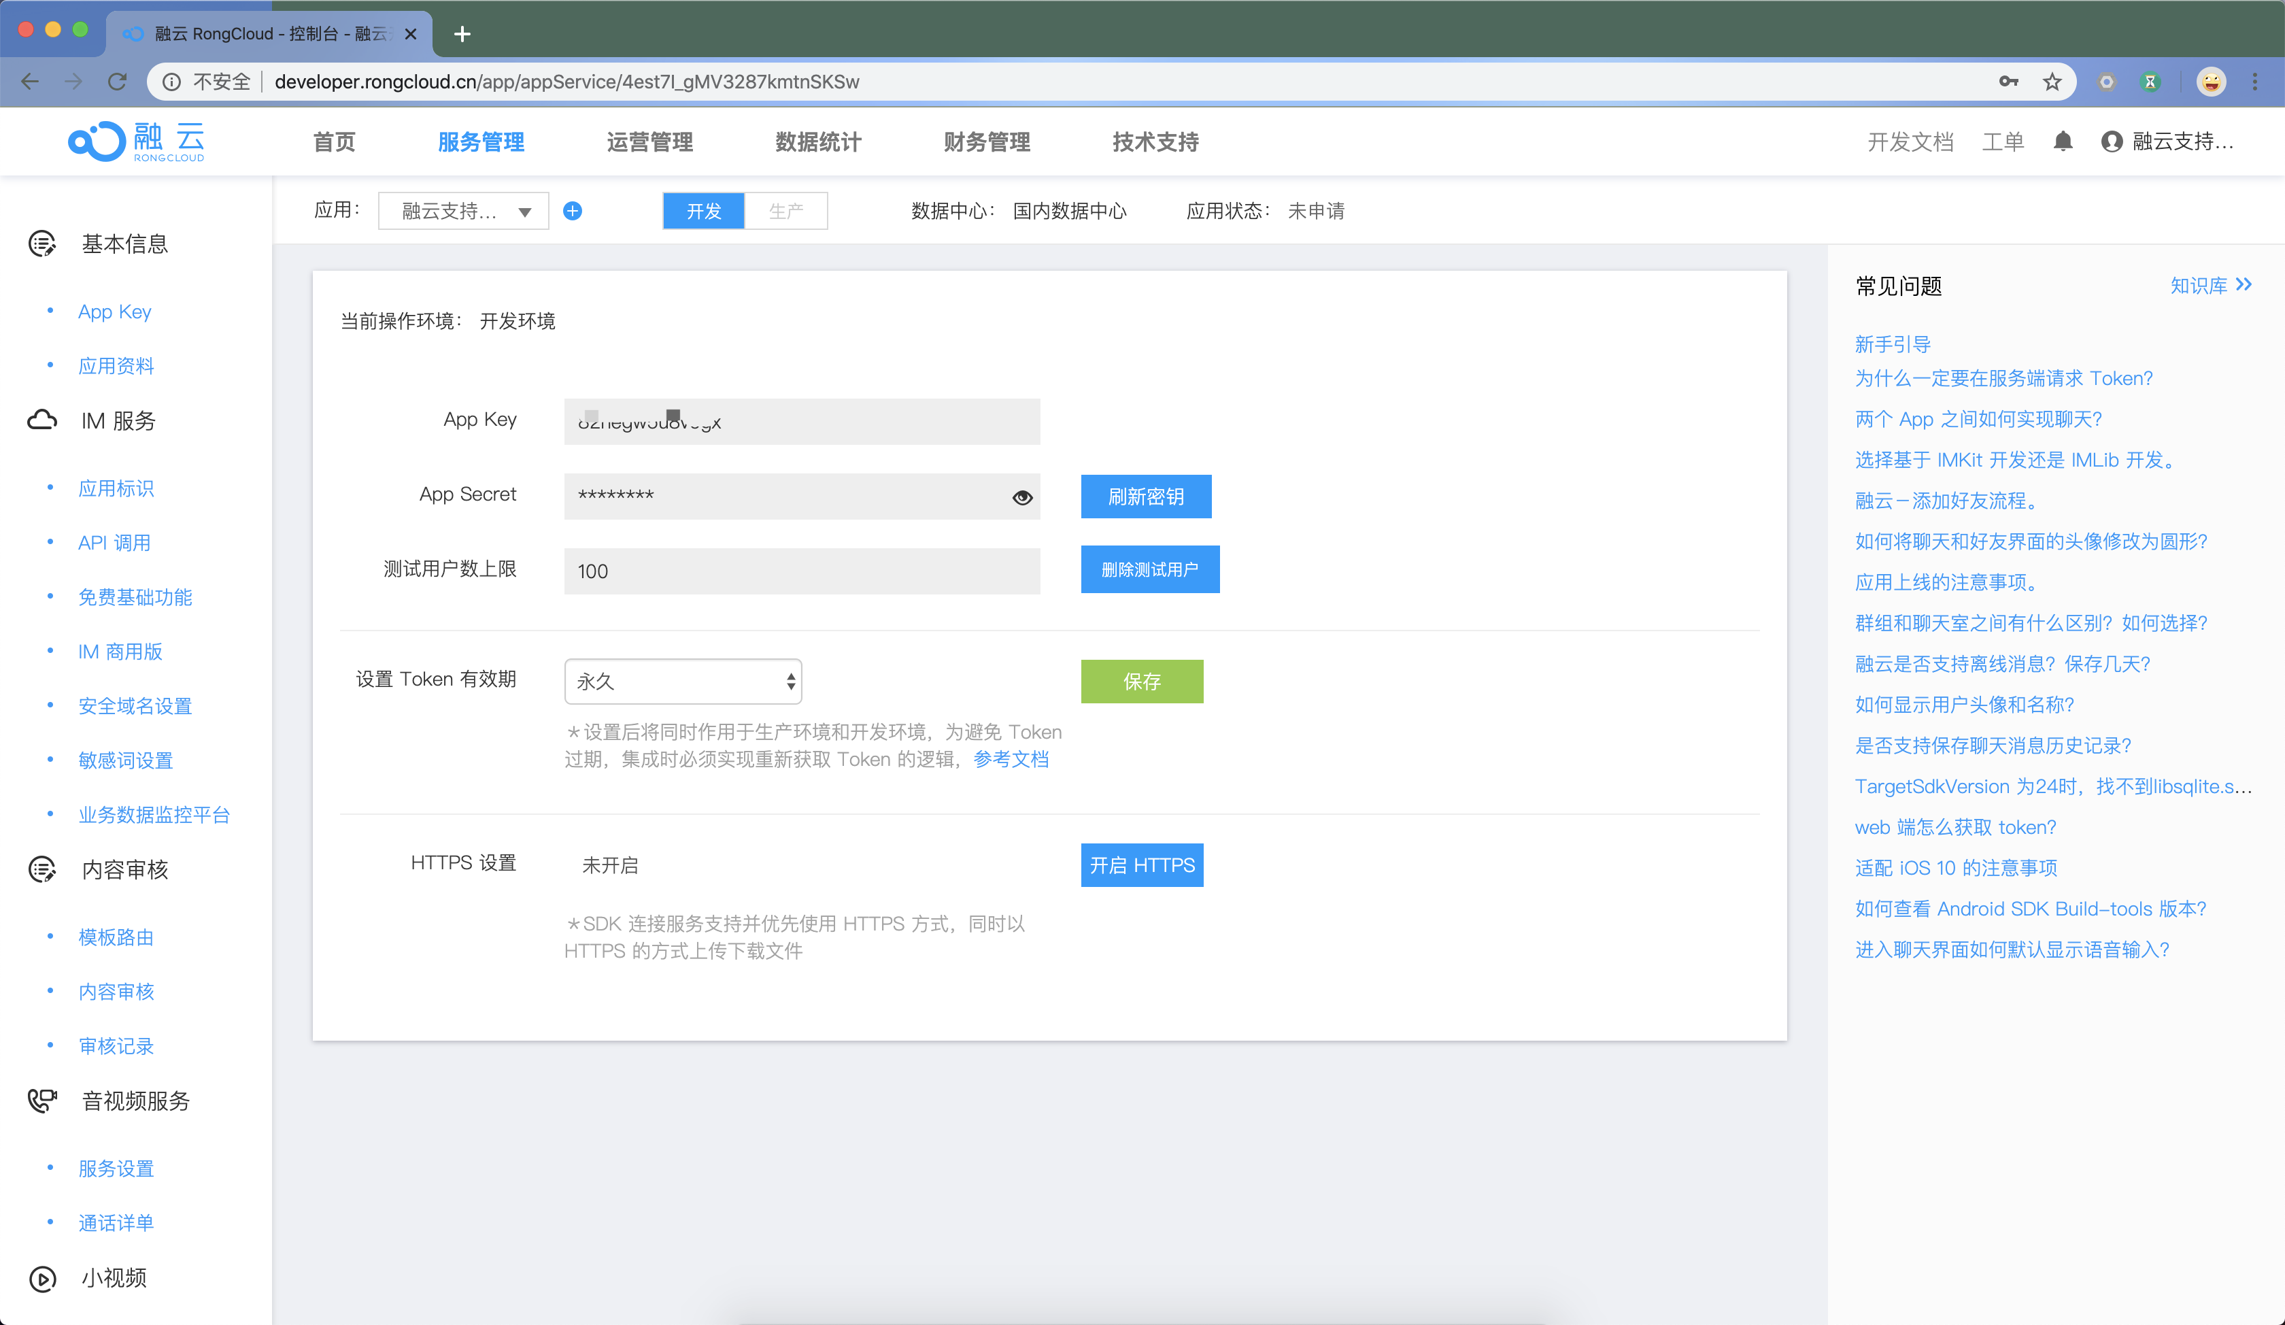Open 审核记录 sidebar item
The width and height of the screenshot is (2285, 1325).
pos(116,1047)
